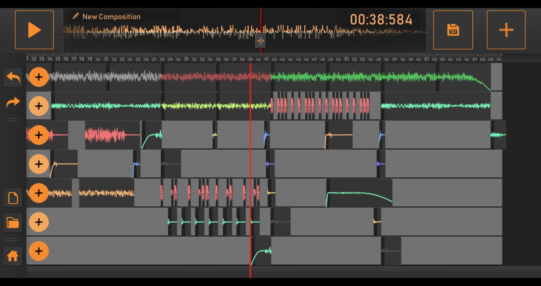The image size is (541, 286).
Task: Add a clip to the bottom empty track
Action: (39, 251)
